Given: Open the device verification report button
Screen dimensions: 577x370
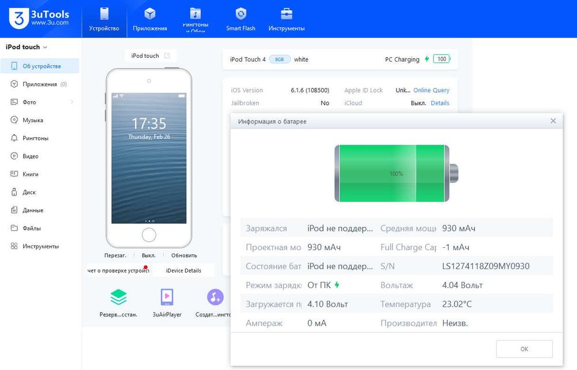Looking at the screenshot, I should click(118, 270).
